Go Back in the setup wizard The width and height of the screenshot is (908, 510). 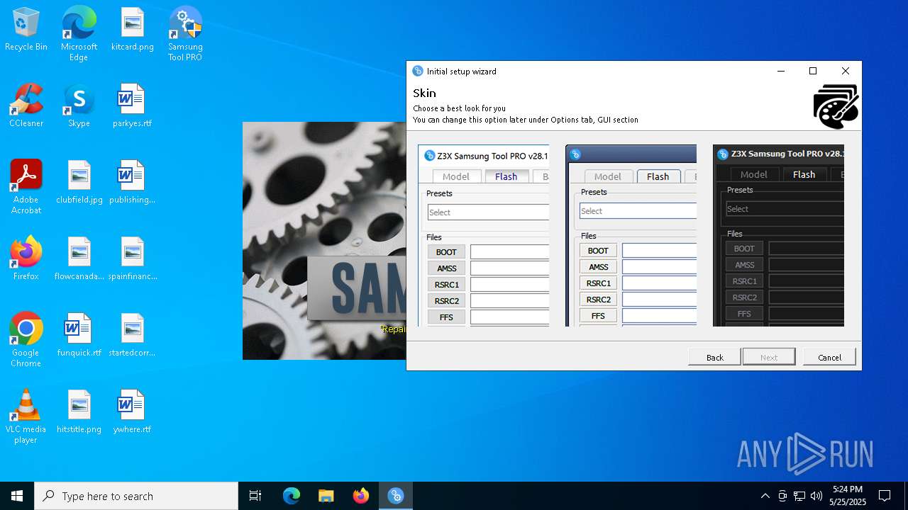pyautogui.click(x=714, y=357)
